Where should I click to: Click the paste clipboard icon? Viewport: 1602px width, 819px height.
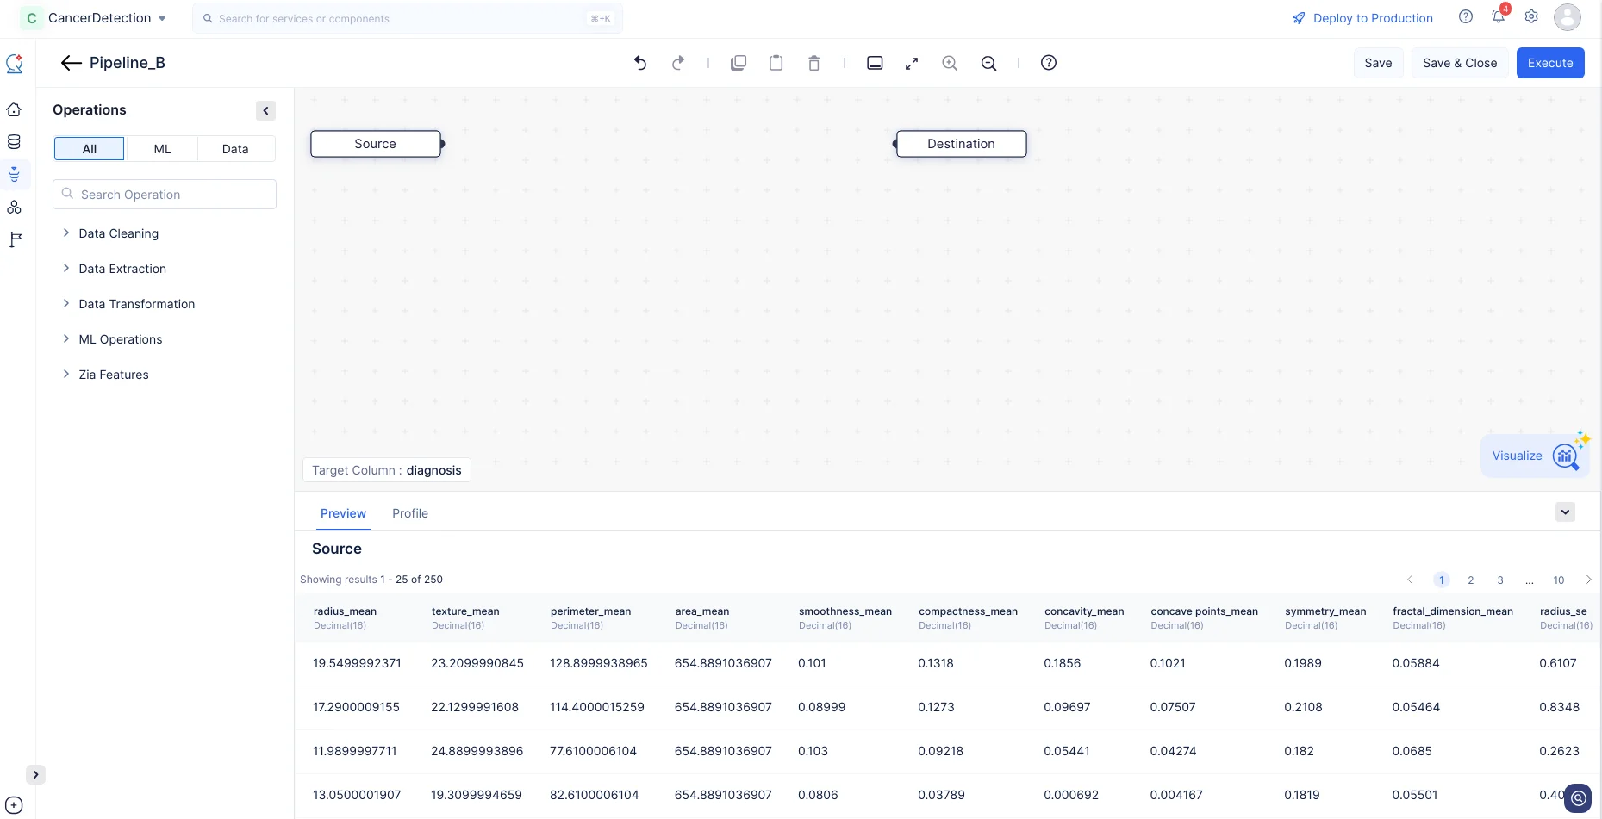coord(776,63)
